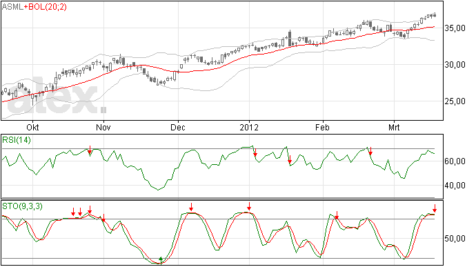Click the RSI sell arrow just after 2012

(x=255, y=152)
